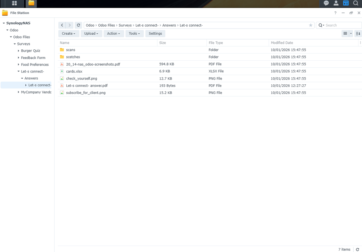Click the refresh icon next to 7 items
Image resolution: width=362 pixels, height=252 pixels.
click(x=358, y=249)
